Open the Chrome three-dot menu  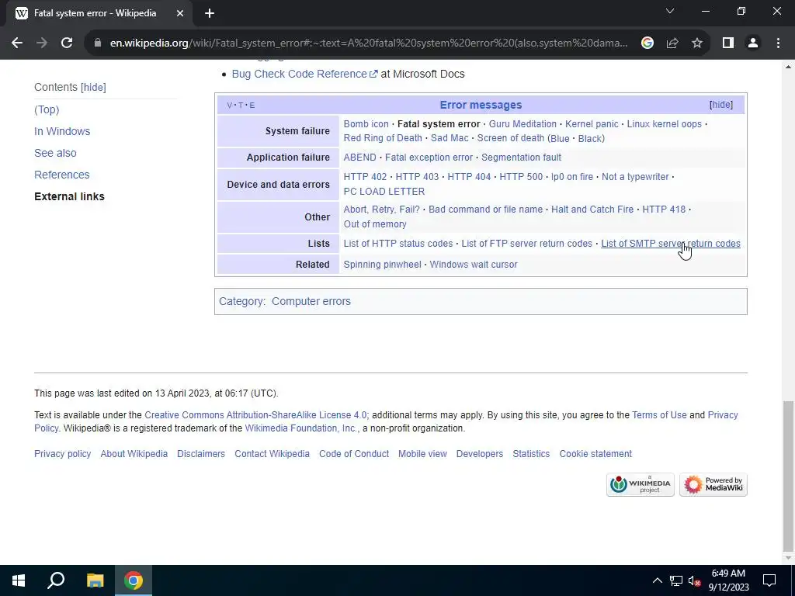pos(778,43)
